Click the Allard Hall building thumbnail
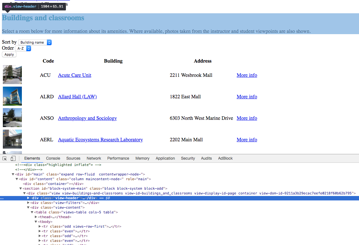The width and height of the screenshot is (359, 245). (x=12, y=96)
